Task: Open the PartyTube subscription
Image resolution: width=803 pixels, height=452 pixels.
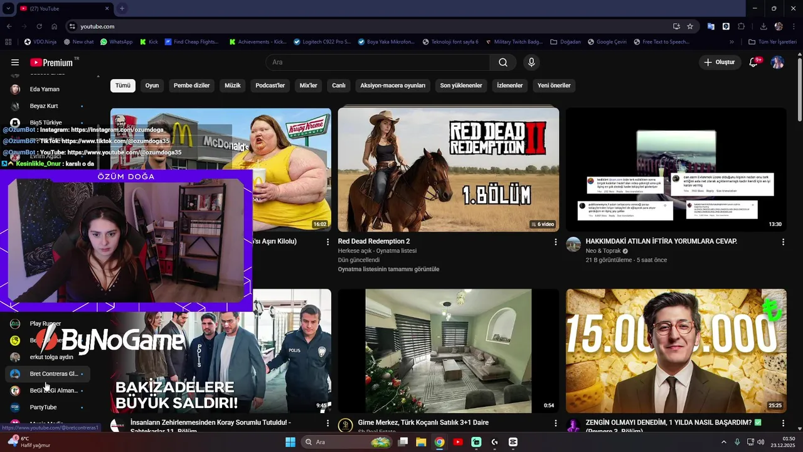Action: click(x=48, y=407)
